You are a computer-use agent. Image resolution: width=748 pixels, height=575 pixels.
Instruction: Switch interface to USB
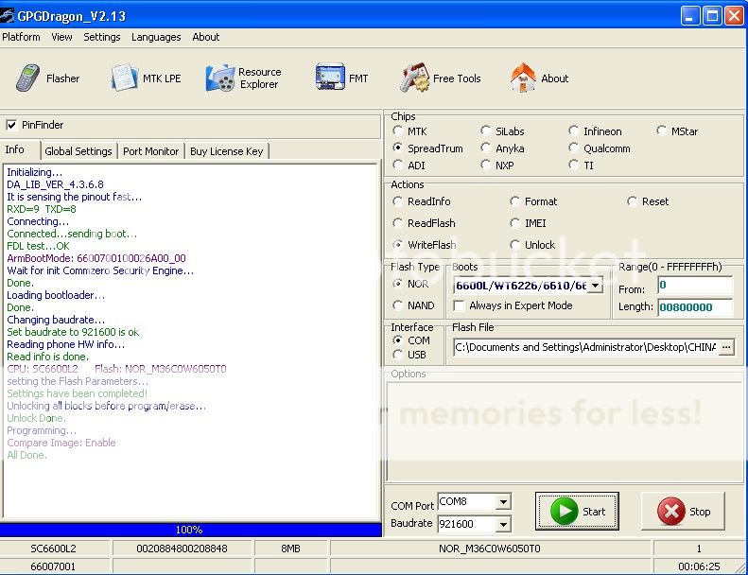397,355
